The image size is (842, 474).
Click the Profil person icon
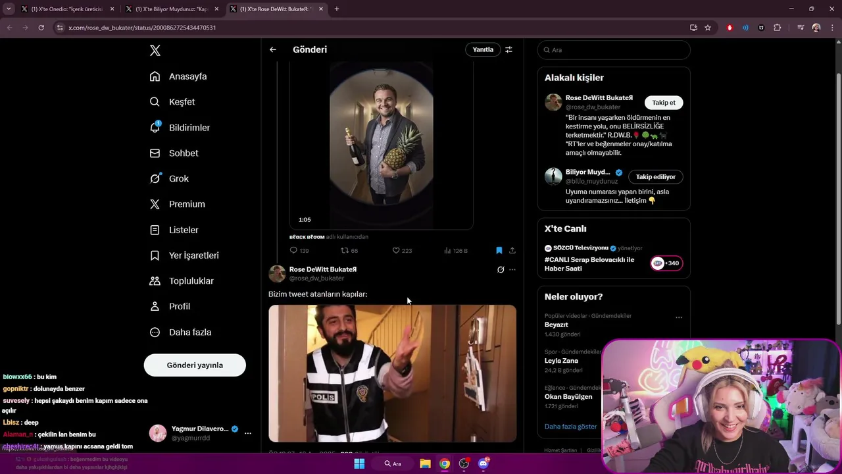click(x=155, y=307)
